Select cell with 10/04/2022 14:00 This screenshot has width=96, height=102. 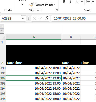pos(34,88)
